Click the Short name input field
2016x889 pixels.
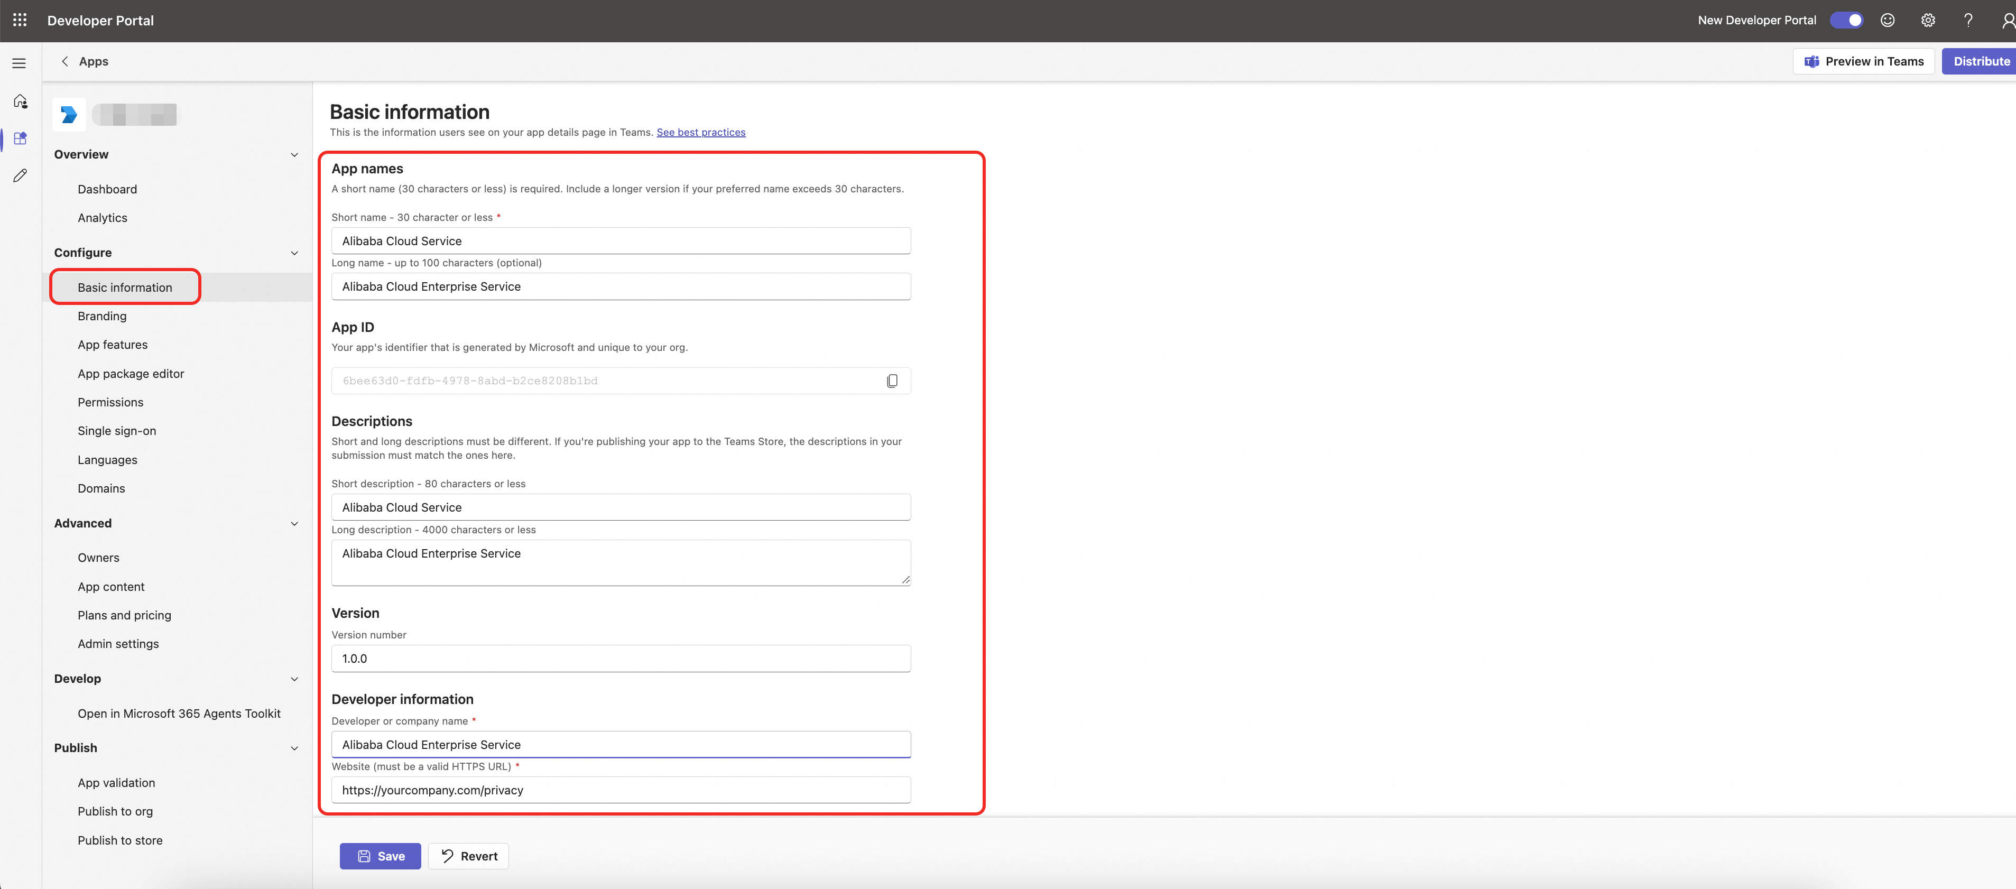pos(621,241)
